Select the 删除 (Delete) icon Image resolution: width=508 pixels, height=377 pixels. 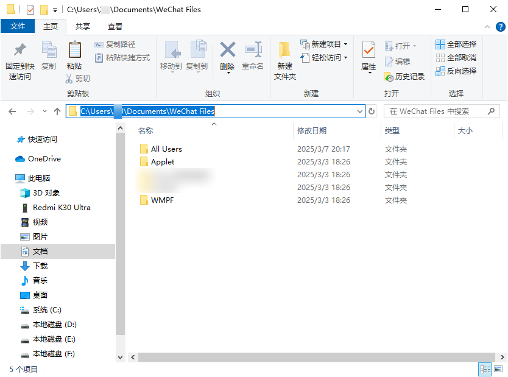[227, 58]
